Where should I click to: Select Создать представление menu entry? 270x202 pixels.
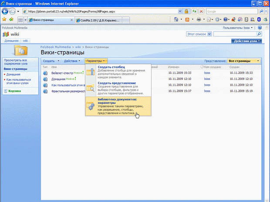coord(117,83)
